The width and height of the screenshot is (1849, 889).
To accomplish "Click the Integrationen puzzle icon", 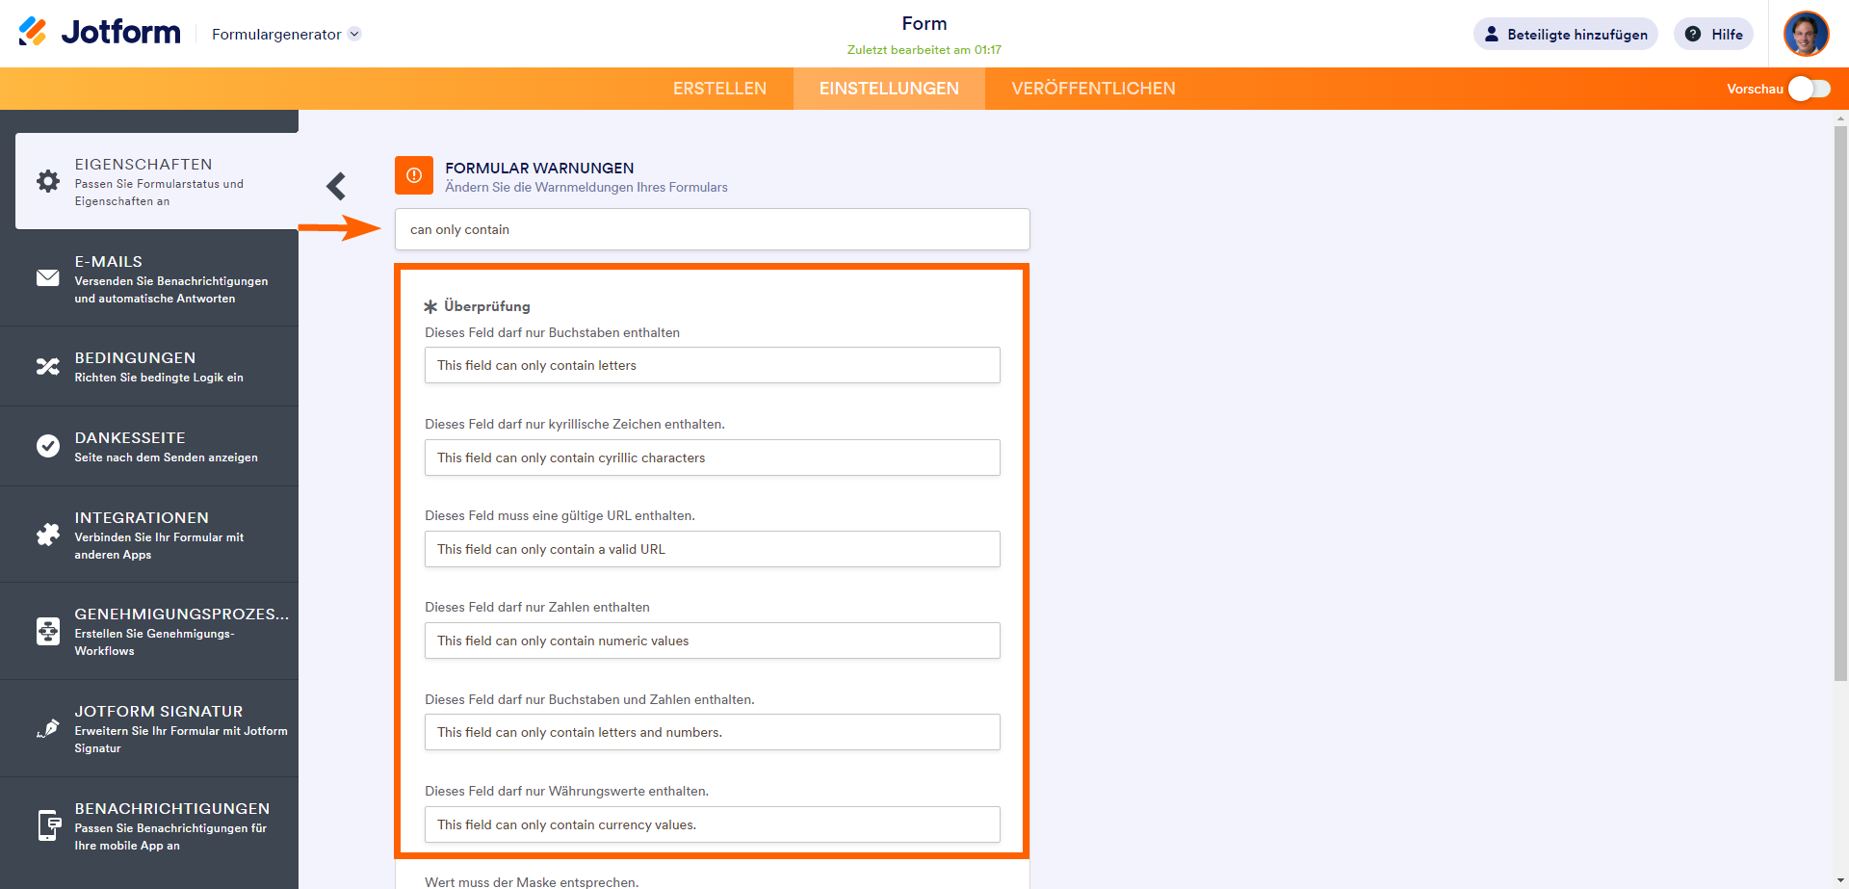I will [48, 535].
